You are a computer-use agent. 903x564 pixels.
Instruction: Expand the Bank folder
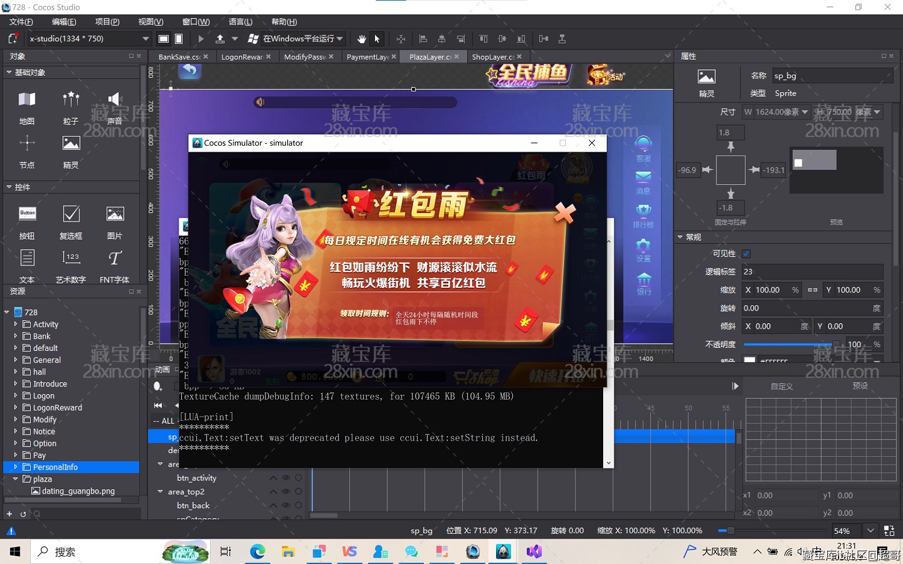point(16,336)
